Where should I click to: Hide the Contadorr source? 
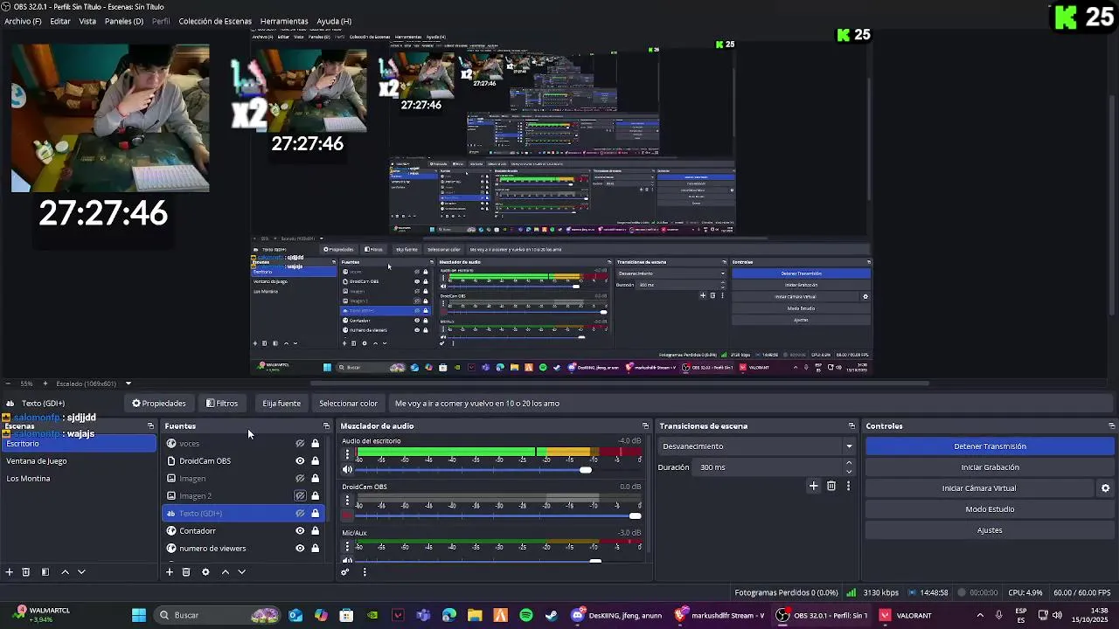(x=300, y=531)
